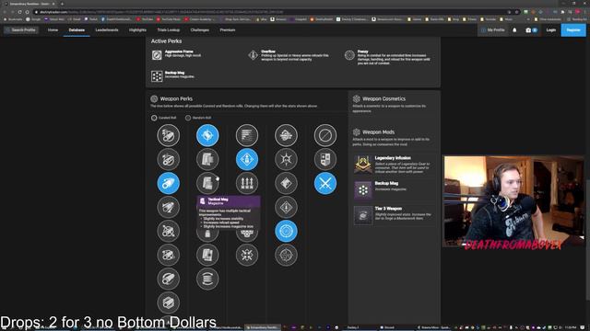Open a new browser tab

point(62,4)
